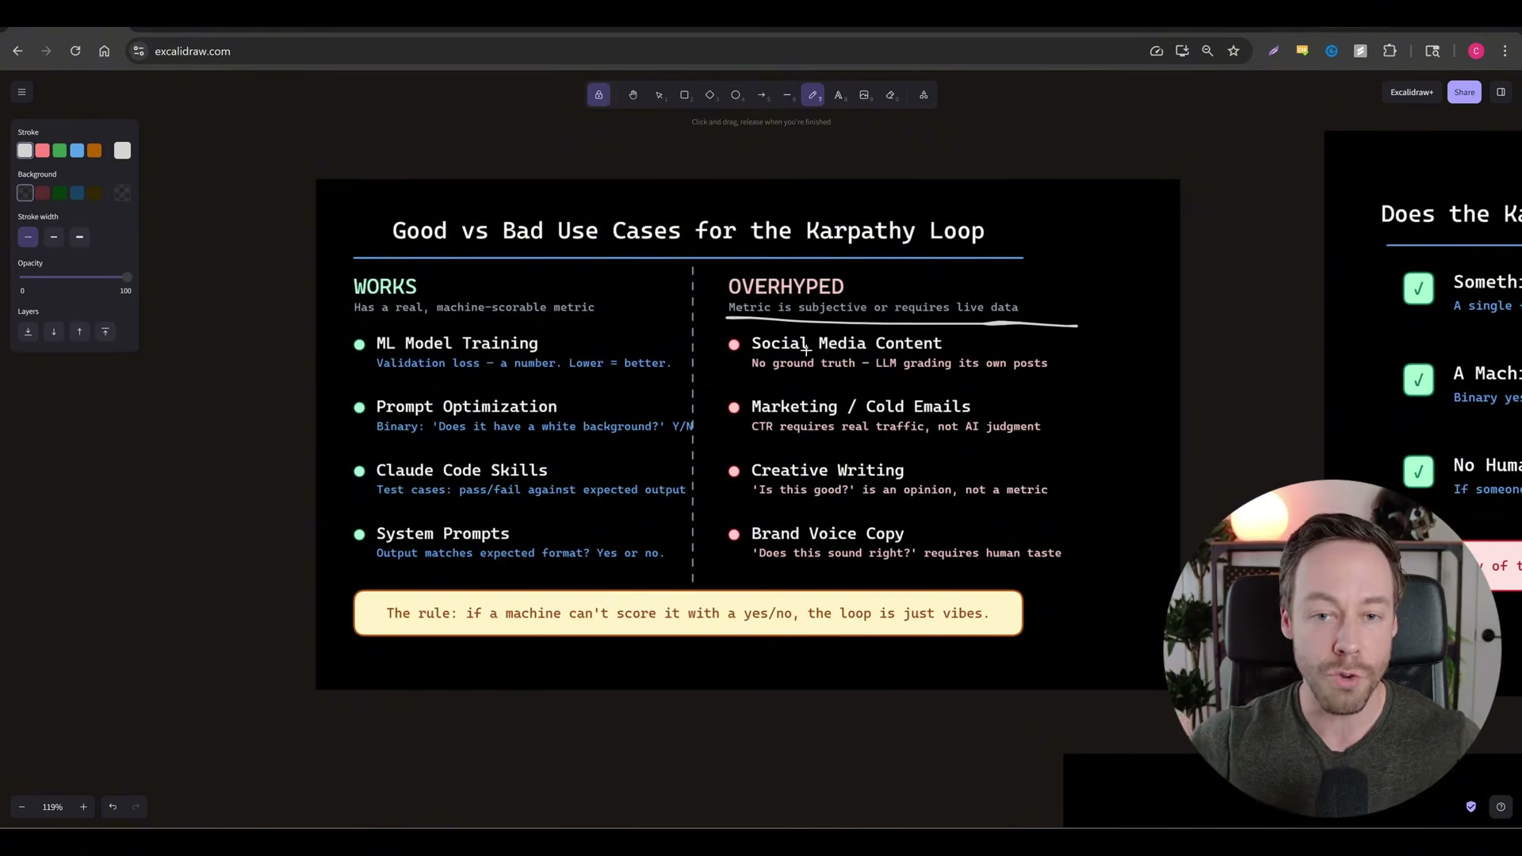Select the Arrow tool
The width and height of the screenshot is (1522, 856).
[762, 95]
